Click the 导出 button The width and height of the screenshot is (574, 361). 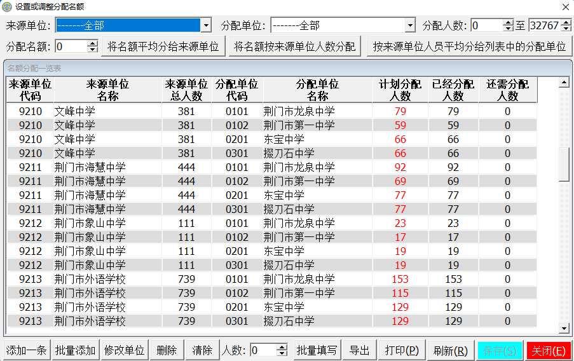360,350
